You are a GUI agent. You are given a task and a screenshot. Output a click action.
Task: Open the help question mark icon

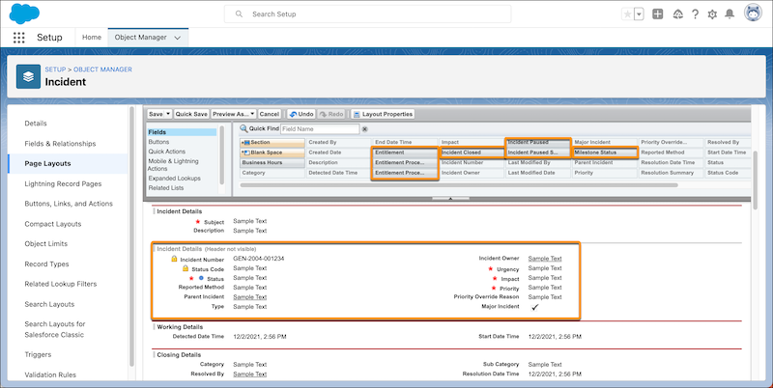tap(695, 14)
